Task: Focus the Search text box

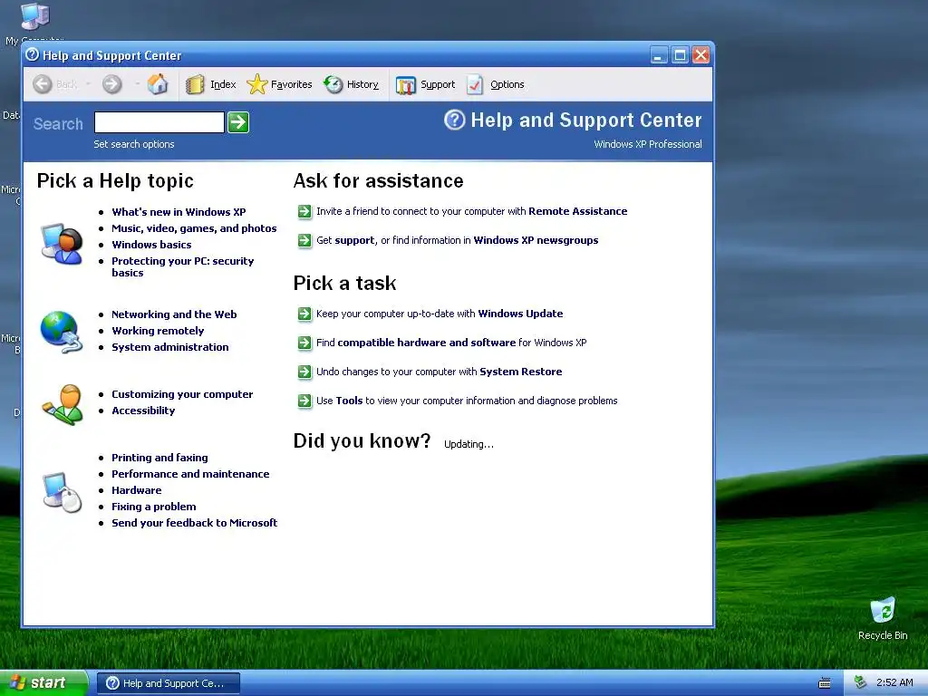Action: coord(159,122)
